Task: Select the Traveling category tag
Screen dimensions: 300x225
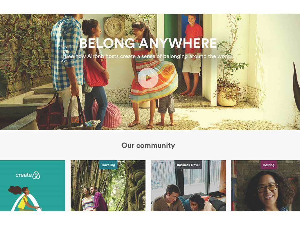Action: 108,165
